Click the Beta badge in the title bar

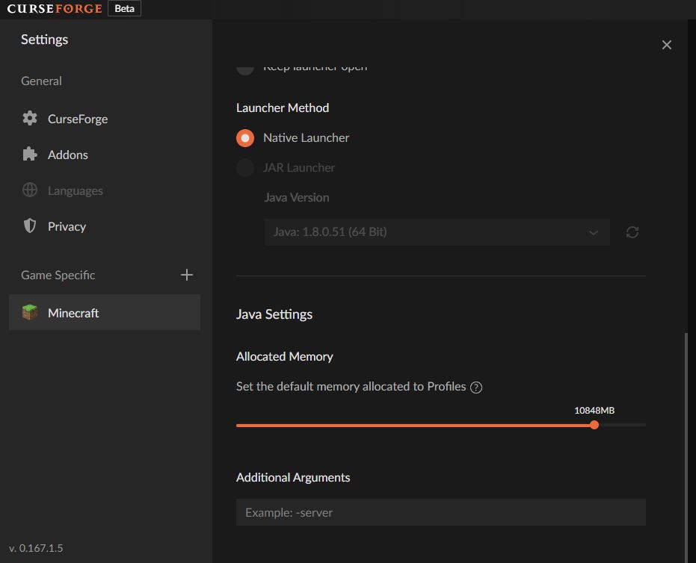click(x=124, y=8)
